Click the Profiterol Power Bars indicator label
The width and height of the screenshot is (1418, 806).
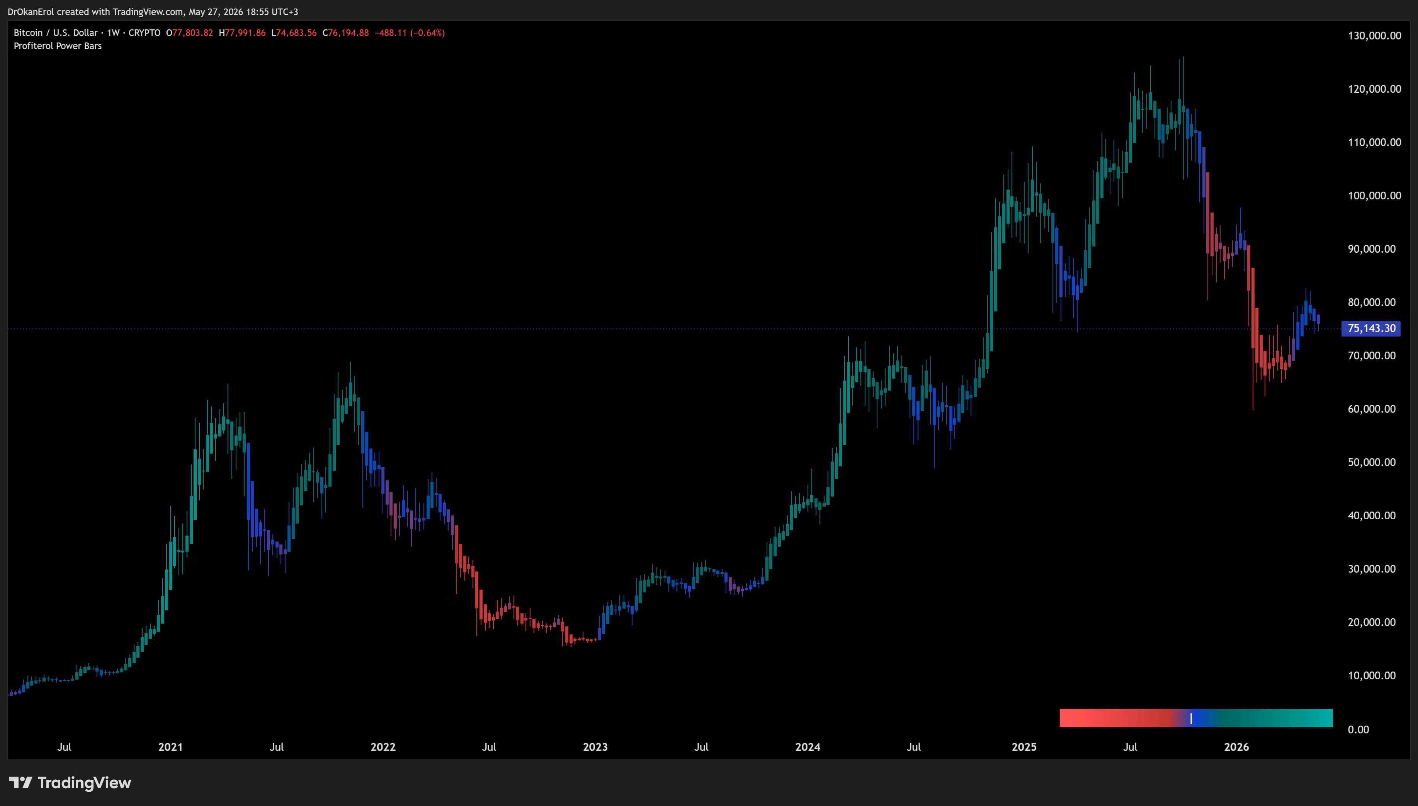click(x=58, y=46)
